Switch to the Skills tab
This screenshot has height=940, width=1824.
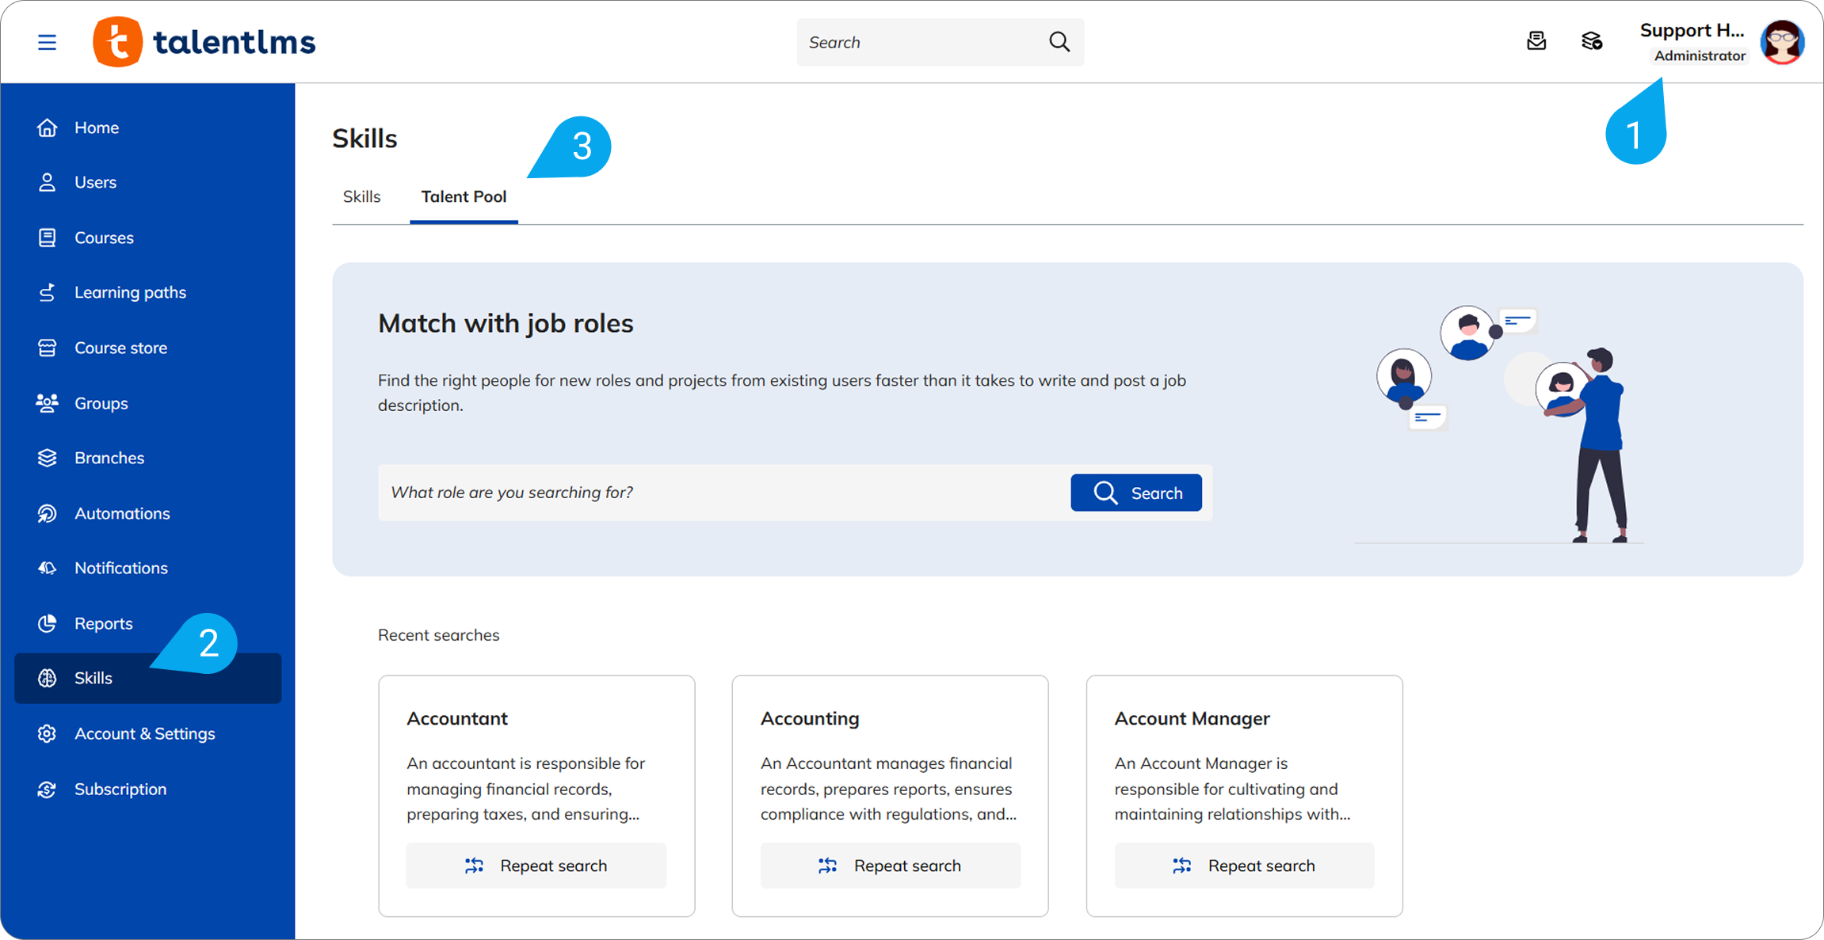point(361,196)
